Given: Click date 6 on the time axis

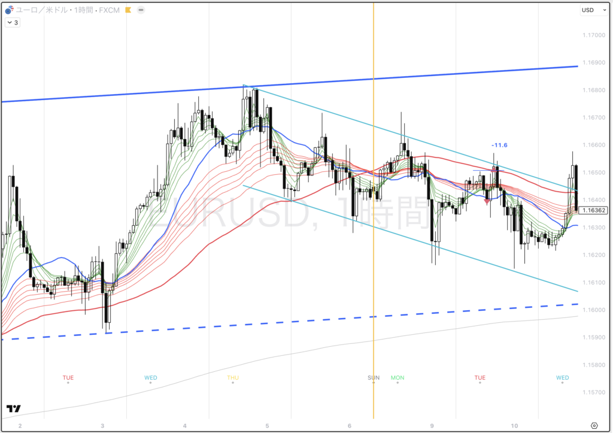Looking at the screenshot, I should 350,426.
